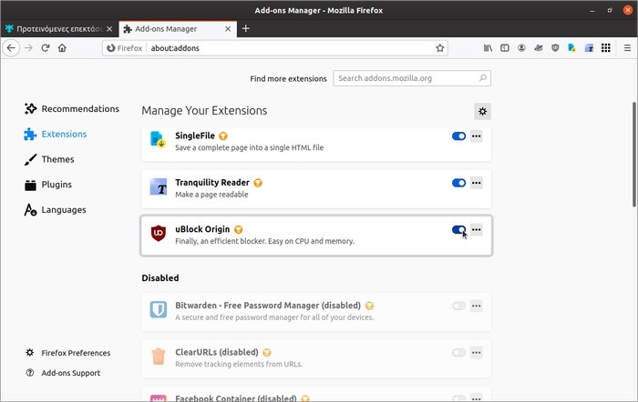638x402 pixels.
Task: Turn off the uBlock Origin toggle
Action: (458, 229)
